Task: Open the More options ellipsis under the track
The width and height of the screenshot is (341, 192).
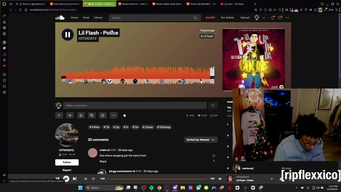Action: (x=114, y=115)
